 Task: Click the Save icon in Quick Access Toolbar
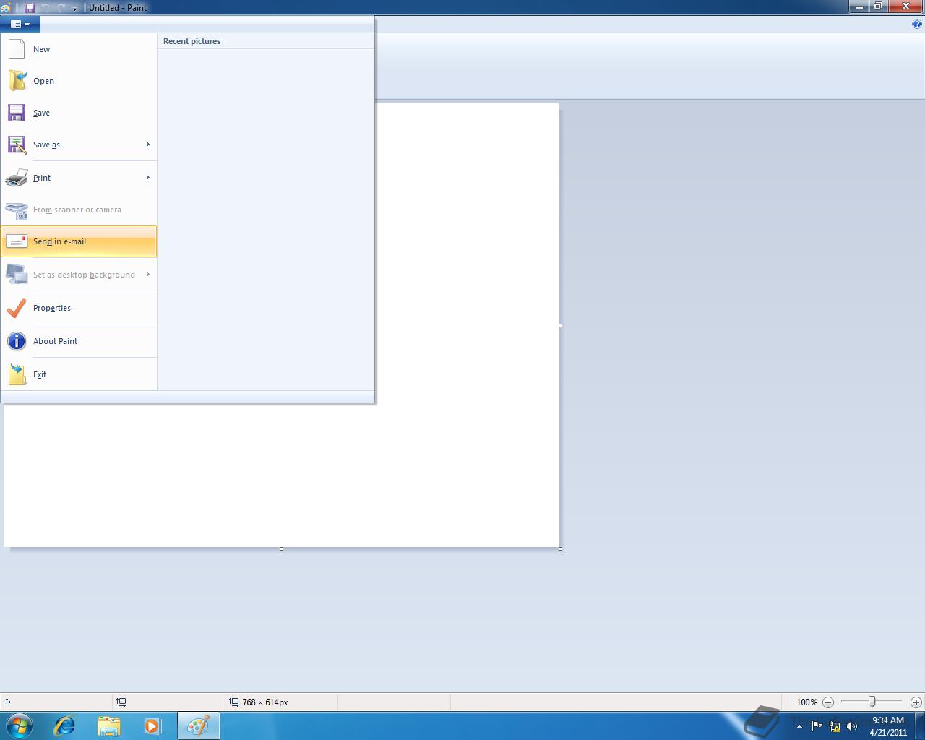[30, 8]
